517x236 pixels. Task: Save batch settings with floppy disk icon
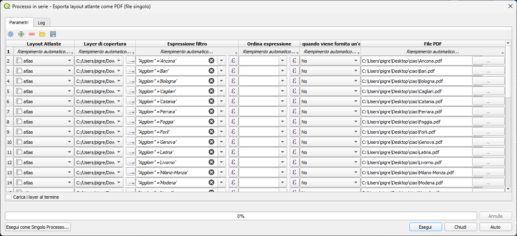(53, 34)
